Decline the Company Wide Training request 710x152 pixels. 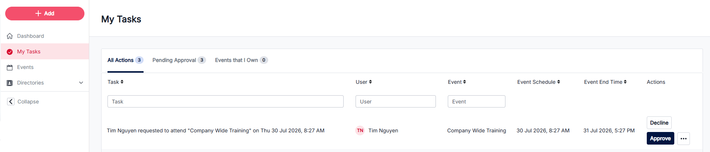(659, 123)
